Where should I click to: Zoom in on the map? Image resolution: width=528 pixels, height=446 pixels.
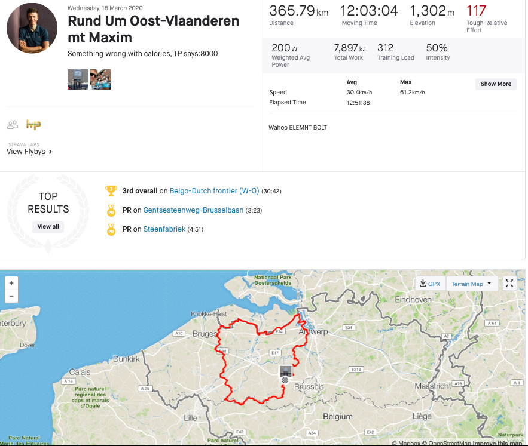pos(11,283)
